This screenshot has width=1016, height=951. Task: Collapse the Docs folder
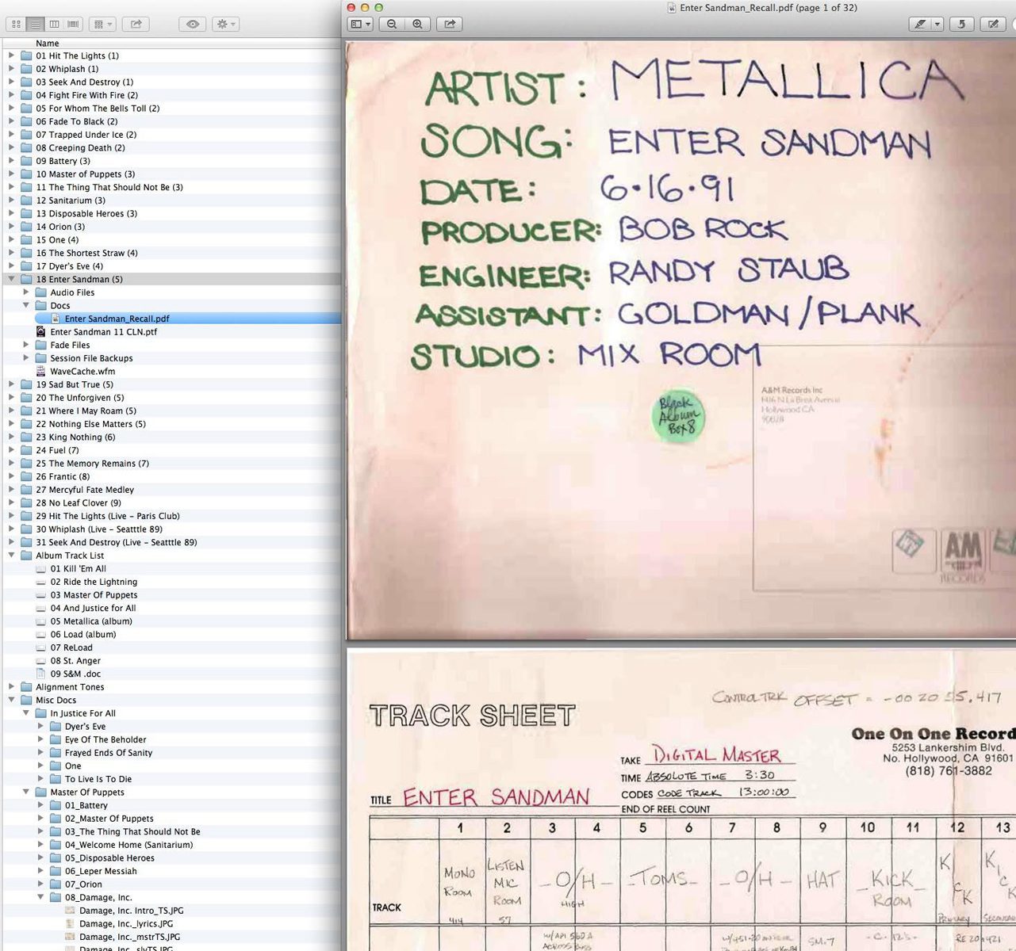pos(26,305)
